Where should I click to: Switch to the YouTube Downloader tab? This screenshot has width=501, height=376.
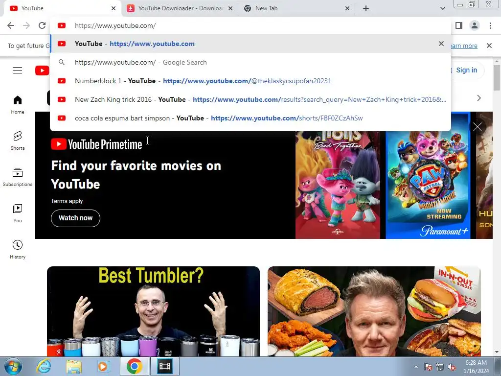coord(179,8)
